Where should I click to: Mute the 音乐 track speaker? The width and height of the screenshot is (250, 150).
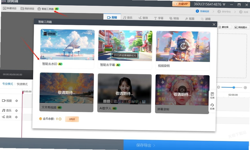(16, 111)
